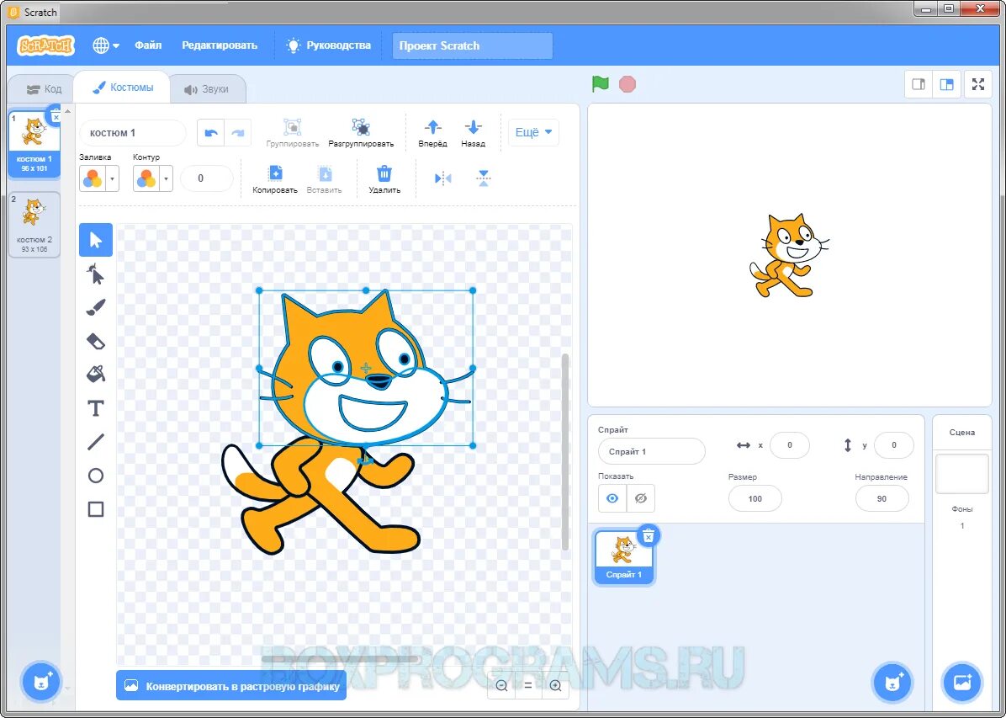Click the canvas vertical scrollbar
The image size is (1006, 718).
click(564, 451)
